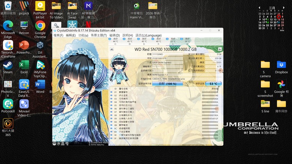This screenshot has height=164, width=292.
Task: Open the S line folder
Action: [265, 106]
